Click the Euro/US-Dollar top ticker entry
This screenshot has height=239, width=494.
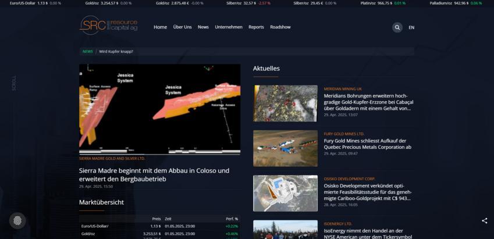click(x=35, y=3)
